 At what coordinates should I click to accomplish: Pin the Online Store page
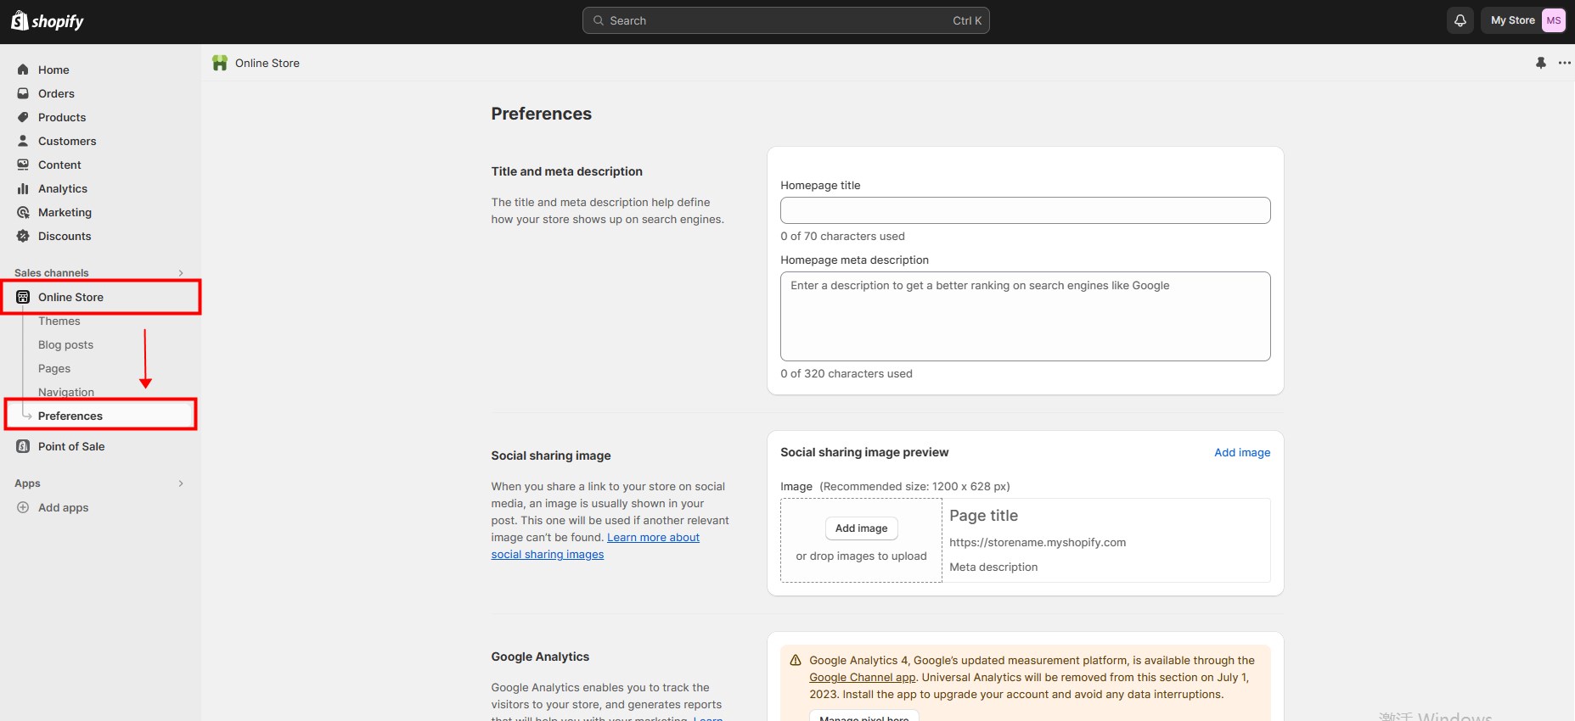tap(1540, 63)
